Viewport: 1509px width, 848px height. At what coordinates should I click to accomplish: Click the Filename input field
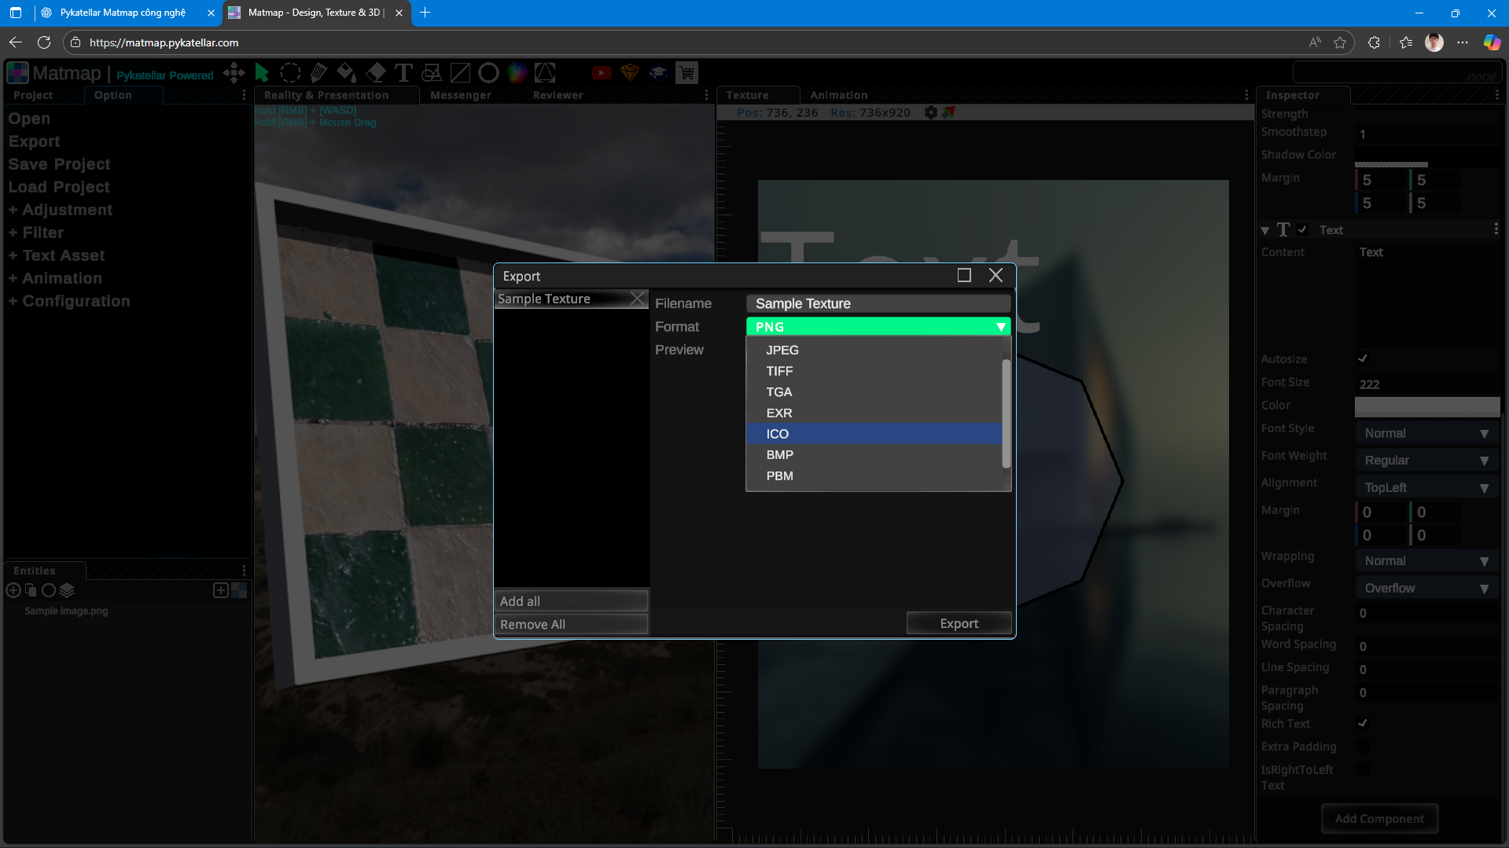pyautogui.click(x=878, y=303)
